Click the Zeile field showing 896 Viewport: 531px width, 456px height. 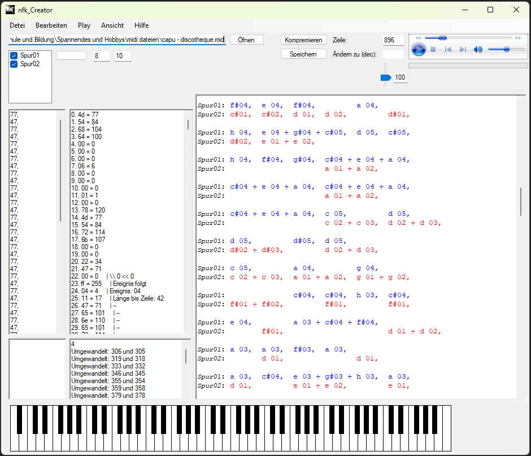(x=394, y=40)
